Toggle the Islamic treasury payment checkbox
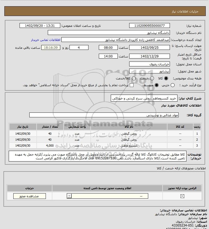Screen dimensions: 209x229 (x=132, y=85)
